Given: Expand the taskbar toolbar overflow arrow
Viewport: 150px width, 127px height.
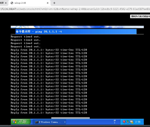Looking at the screenshot, I should click(x=115, y=123).
